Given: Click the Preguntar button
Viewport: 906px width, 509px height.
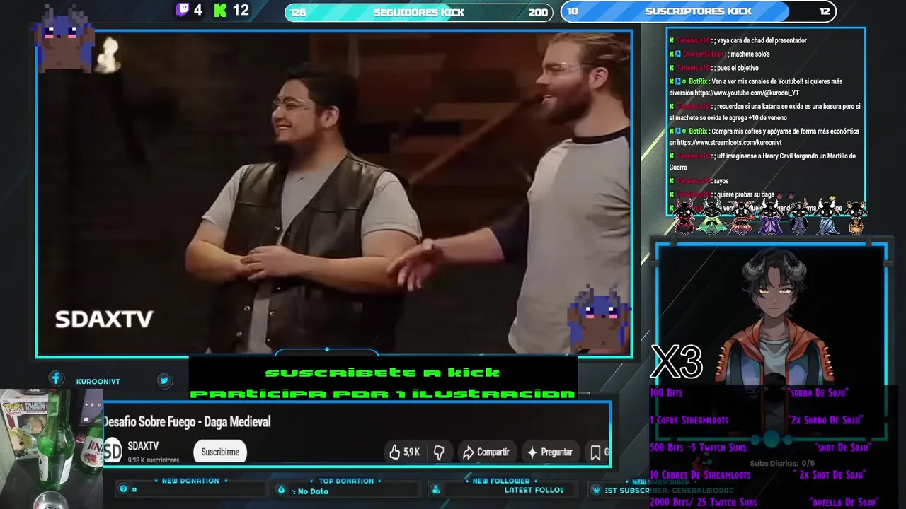Looking at the screenshot, I should [550, 452].
